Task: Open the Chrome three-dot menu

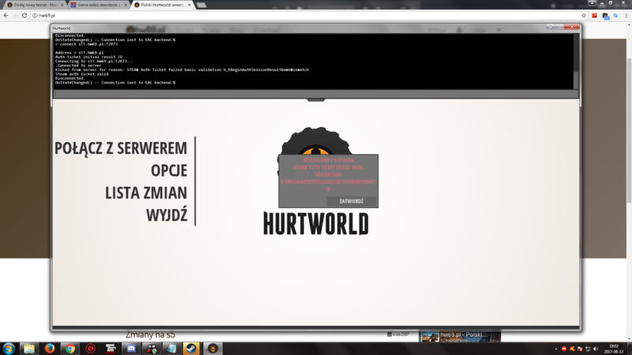Action: pyautogui.click(x=626, y=15)
